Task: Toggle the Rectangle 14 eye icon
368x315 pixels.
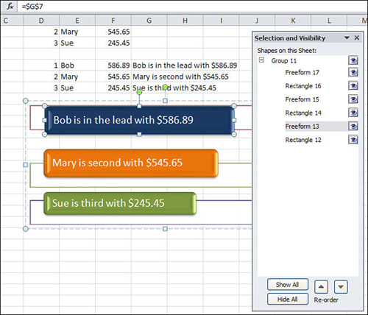Action: pyautogui.click(x=353, y=113)
